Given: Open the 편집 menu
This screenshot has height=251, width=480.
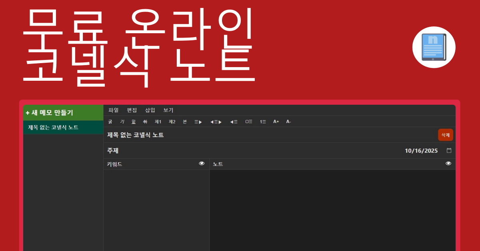Looking at the screenshot, I should pos(132,110).
